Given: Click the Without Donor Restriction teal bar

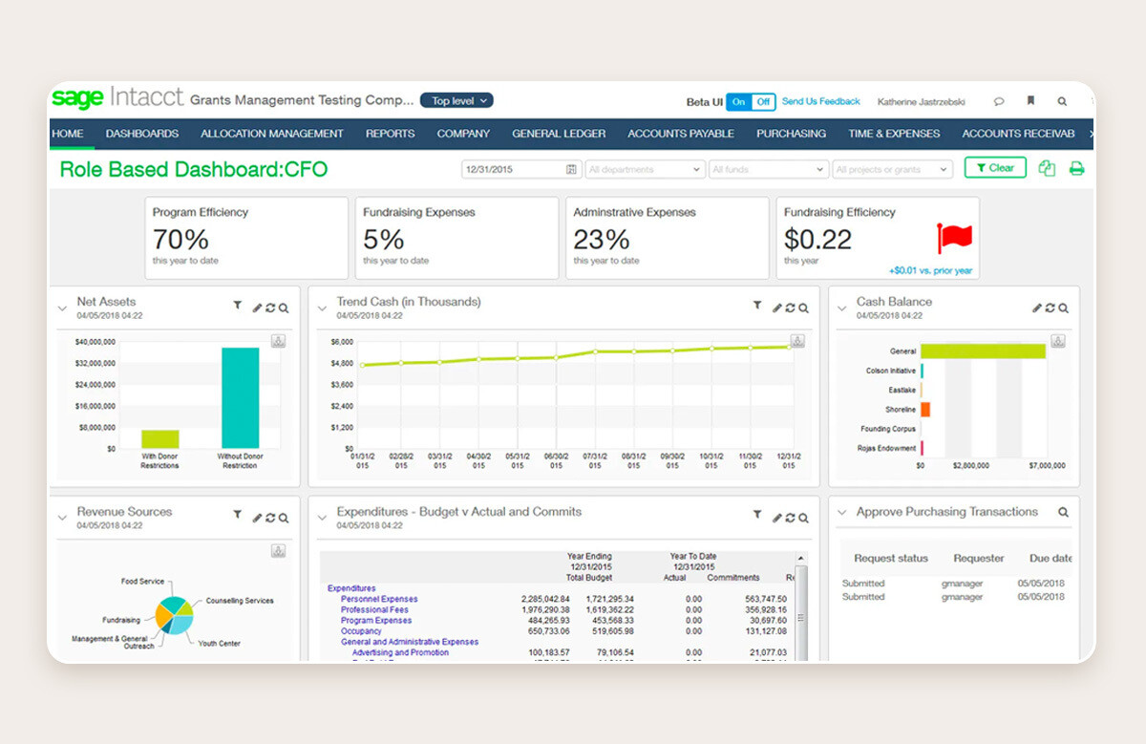Looking at the screenshot, I should pyautogui.click(x=240, y=397).
